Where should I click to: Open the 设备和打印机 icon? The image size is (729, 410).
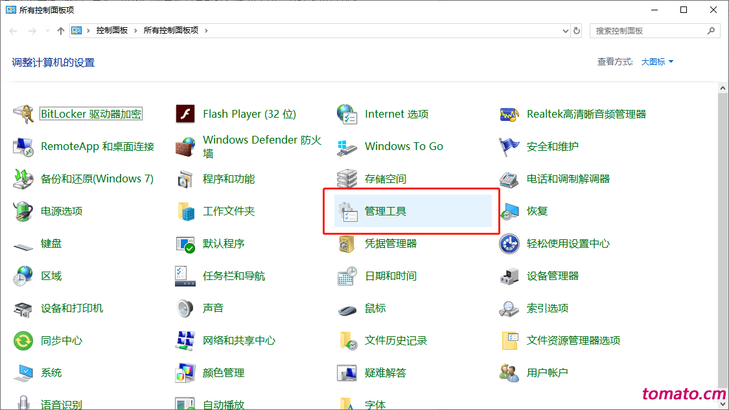tap(23, 308)
